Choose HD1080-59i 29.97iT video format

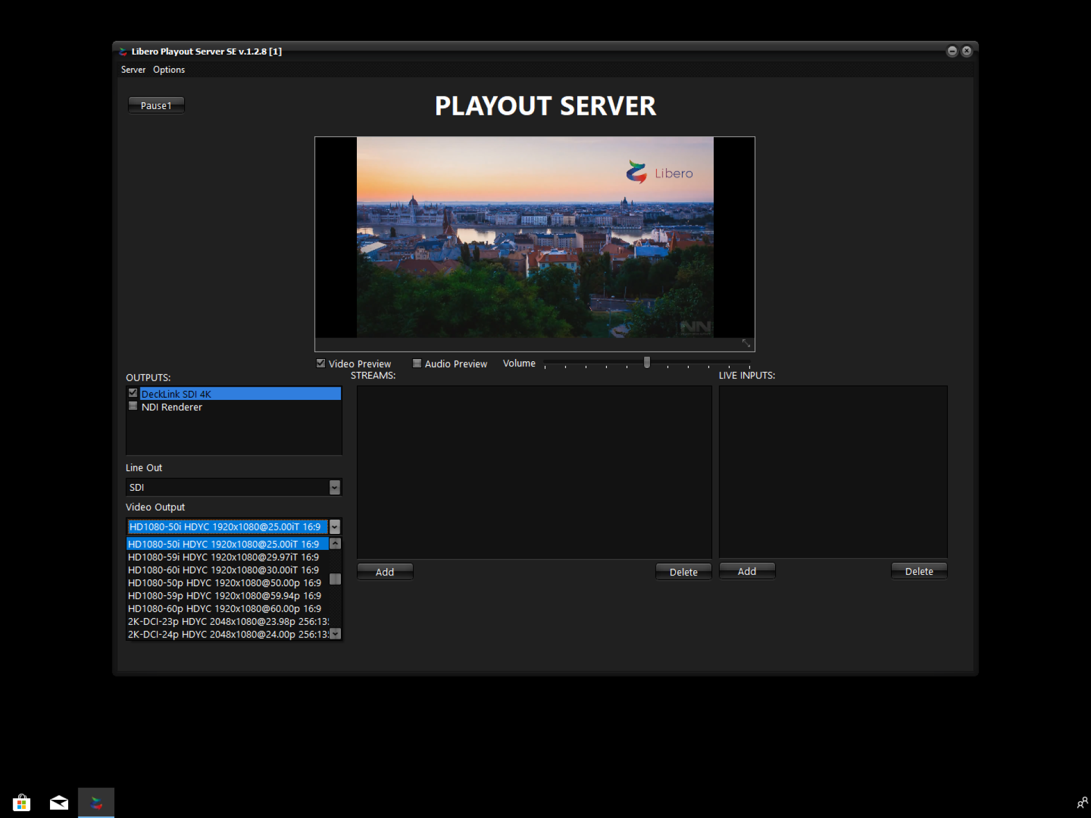(227, 557)
